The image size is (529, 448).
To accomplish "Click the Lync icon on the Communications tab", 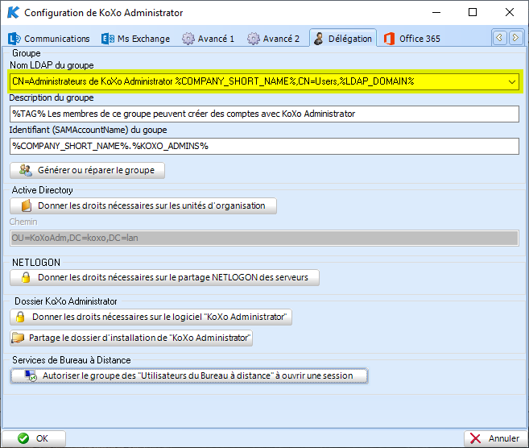I will coord(14,39).
